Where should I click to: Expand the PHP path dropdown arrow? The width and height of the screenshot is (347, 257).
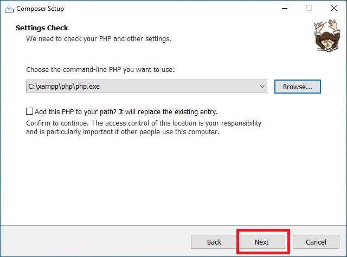[x=262, y=87]
